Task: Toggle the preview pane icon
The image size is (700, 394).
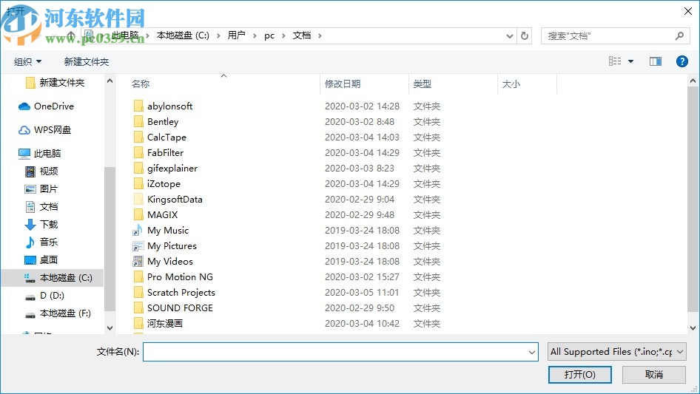Action: click(x=656, y=61)
